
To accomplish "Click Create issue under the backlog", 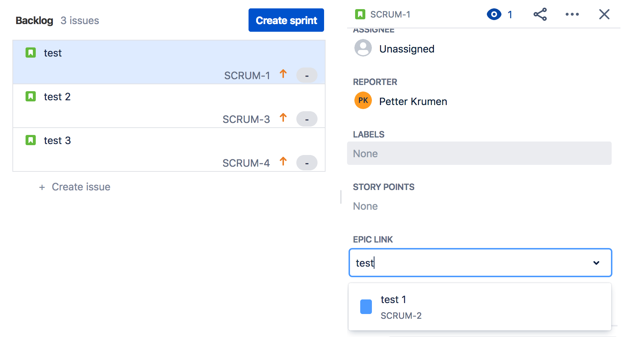I will (x=74, y=187).
